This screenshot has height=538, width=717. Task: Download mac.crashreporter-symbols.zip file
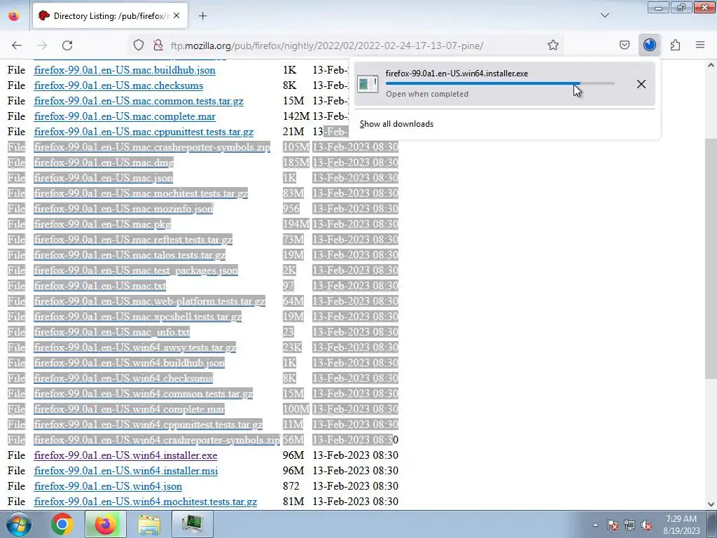(x=152, y=147)
